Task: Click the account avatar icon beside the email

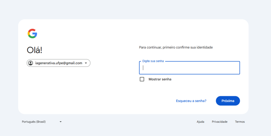Action: click(31, 63)
